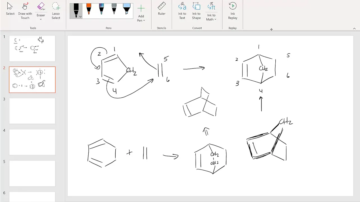The image size is (360, 202).
Task: Select the Eraser tool
Action: (41, 9)
